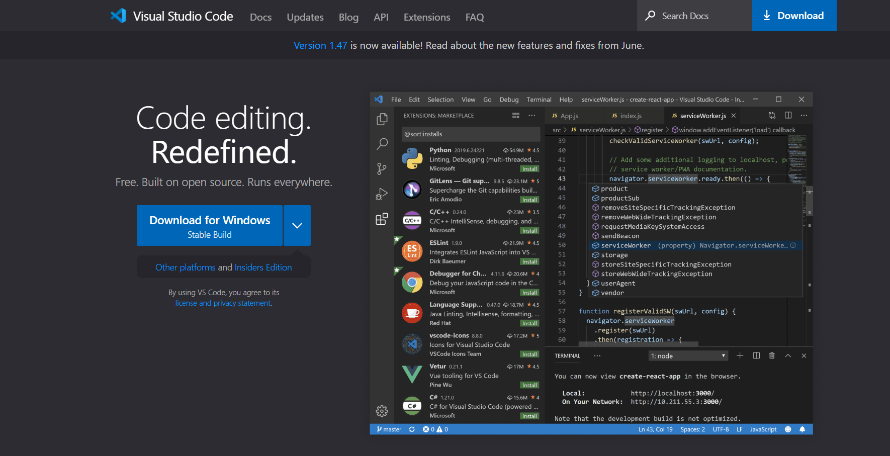Go to the Extensions nav link

point(427,17)
